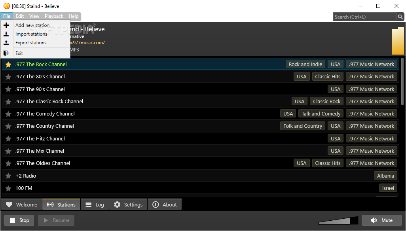Switch to the Settings tab
406x231 pixels.
point(128,204)
